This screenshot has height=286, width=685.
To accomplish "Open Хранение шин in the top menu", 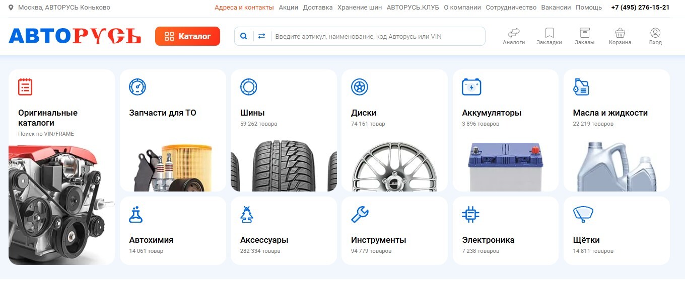I will (x=360, y=8).
